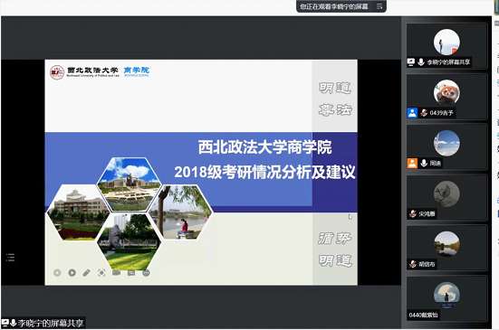The height and width of the screenshot is (330, 499).
Task: Click the focus/zoom frame icon on slide toolbar
Action: coord(101,273)
